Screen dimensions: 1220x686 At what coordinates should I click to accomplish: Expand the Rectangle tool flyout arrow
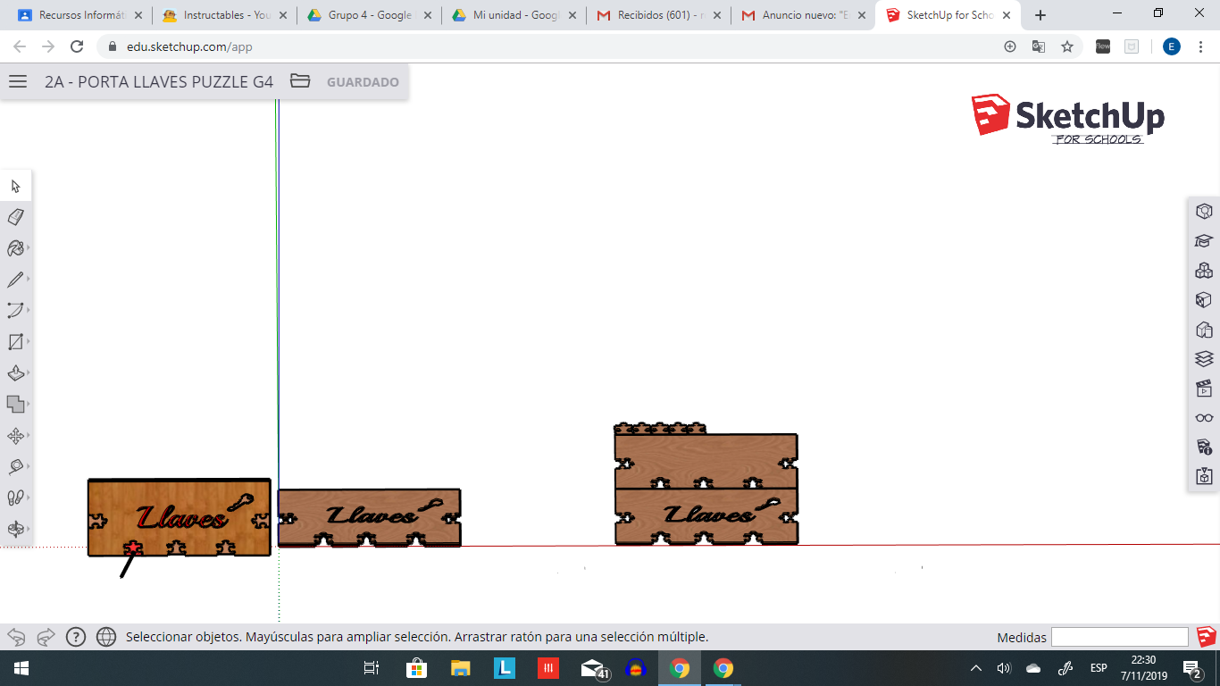[29, 342]
